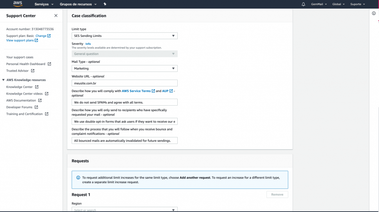The width and height of the screenshot is (379, 212).
Task: Click the Change support plan link
Action: tap(41, 36)
